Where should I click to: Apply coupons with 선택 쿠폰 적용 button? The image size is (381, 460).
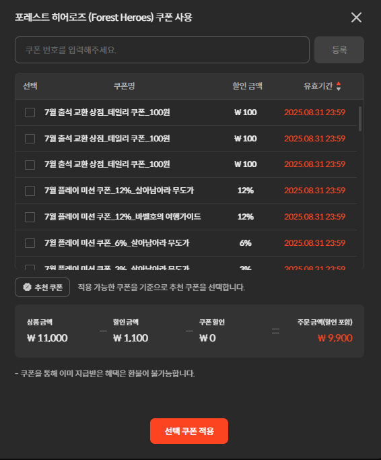[x=189, y=431]
